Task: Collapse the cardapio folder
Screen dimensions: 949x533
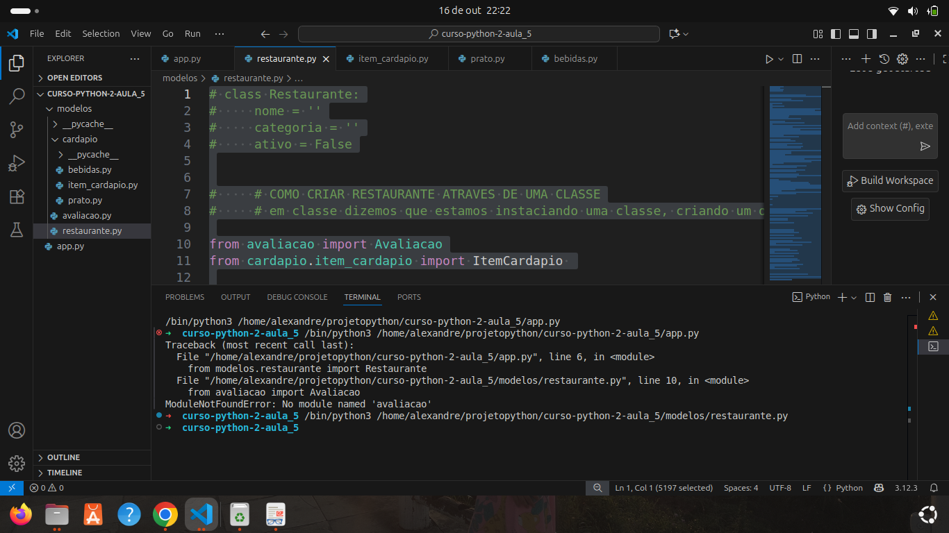Action: tap(79, 139)
